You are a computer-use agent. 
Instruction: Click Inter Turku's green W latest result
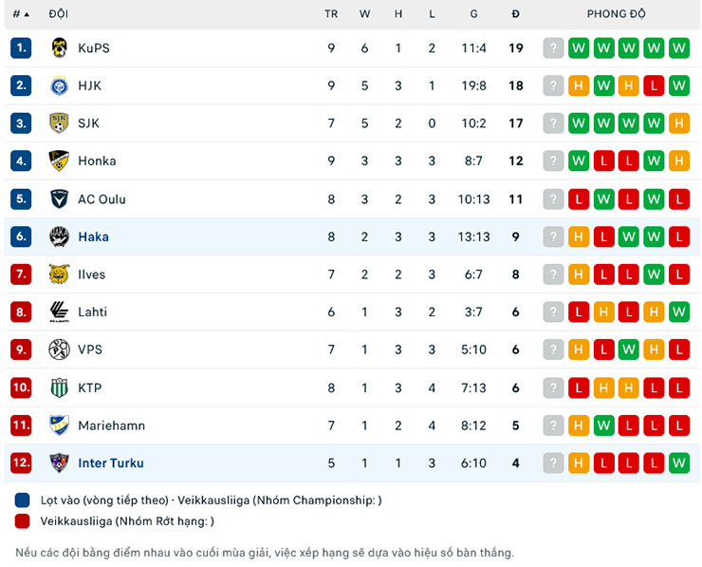tap(678, 463)
